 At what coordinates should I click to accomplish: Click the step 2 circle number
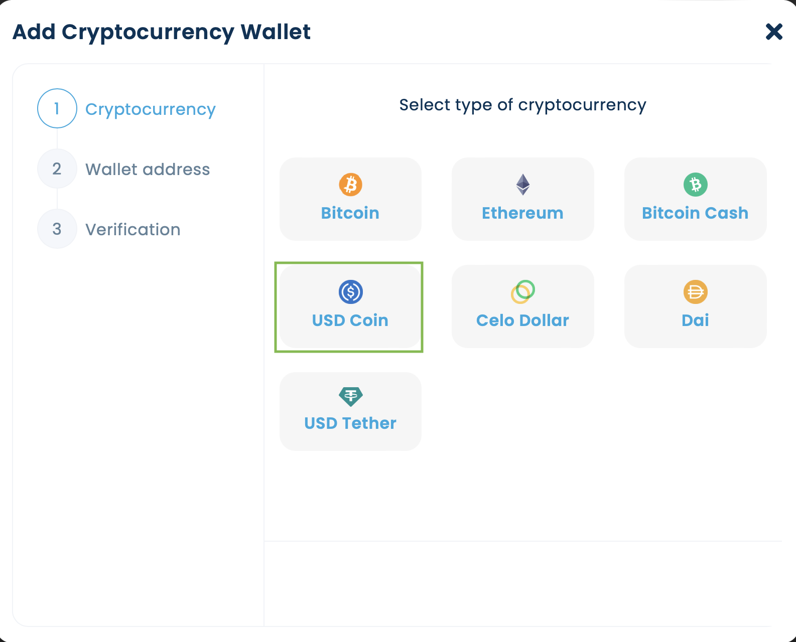click(57, 169)
